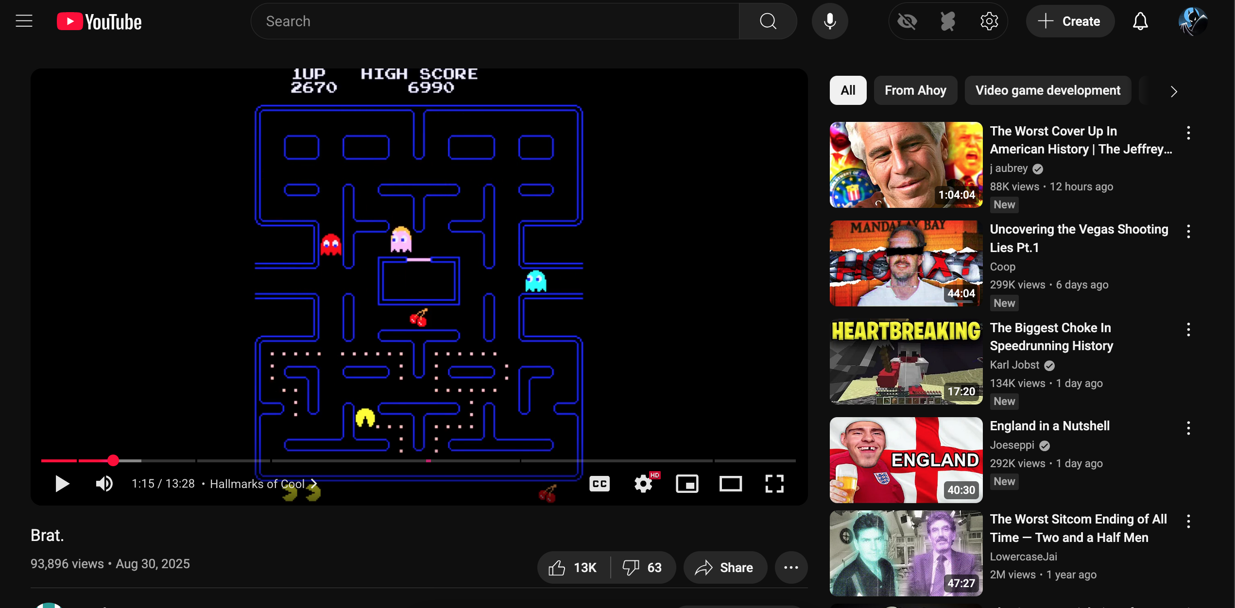Switch to theater mode
This screenshot has height=608, width=1235.
click(730, 484)
